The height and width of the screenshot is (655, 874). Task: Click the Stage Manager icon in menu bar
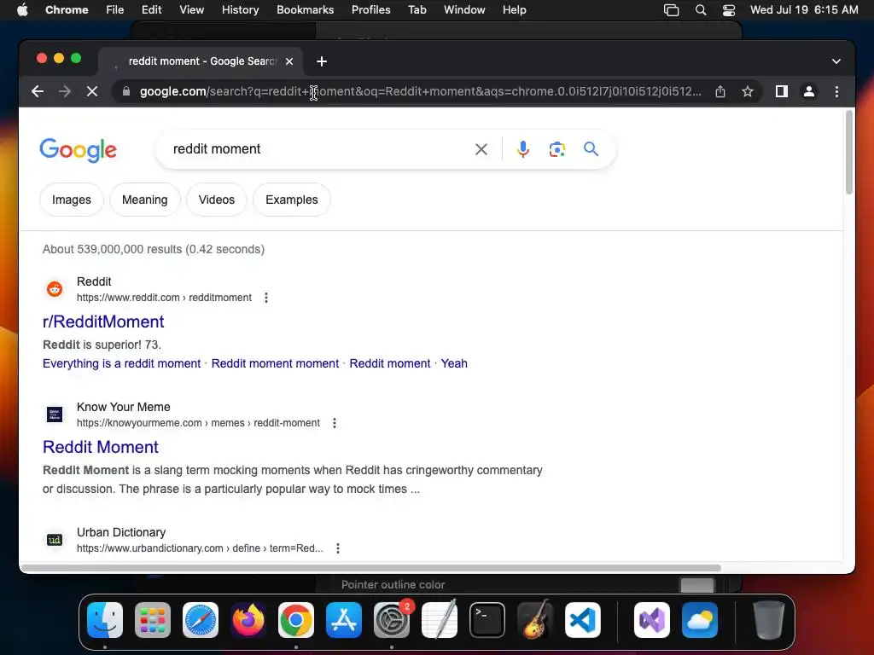tap(671, 9)
